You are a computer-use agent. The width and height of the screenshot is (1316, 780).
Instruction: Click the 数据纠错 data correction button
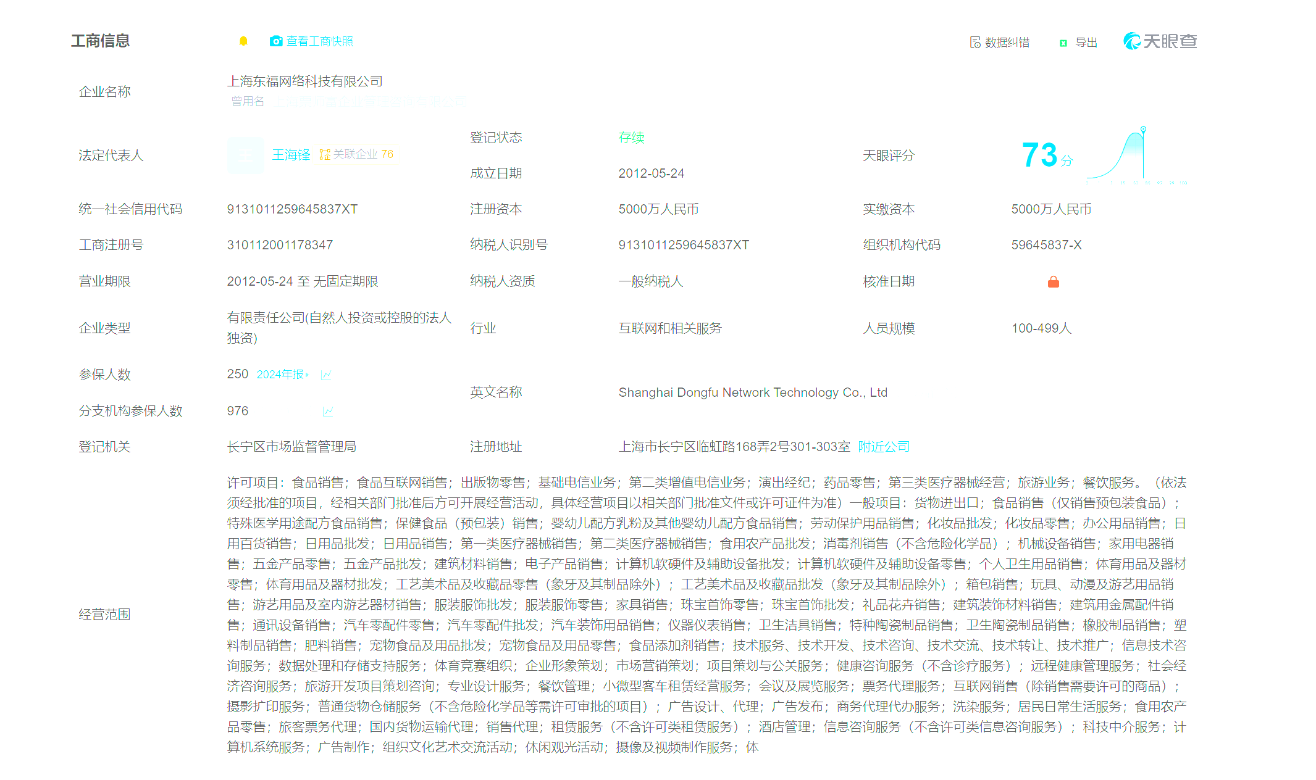(1000, 42)
